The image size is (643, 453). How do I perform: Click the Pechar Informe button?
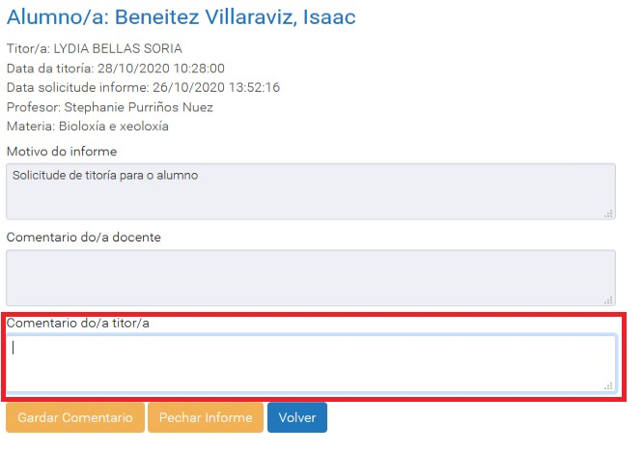click(206, 417)
